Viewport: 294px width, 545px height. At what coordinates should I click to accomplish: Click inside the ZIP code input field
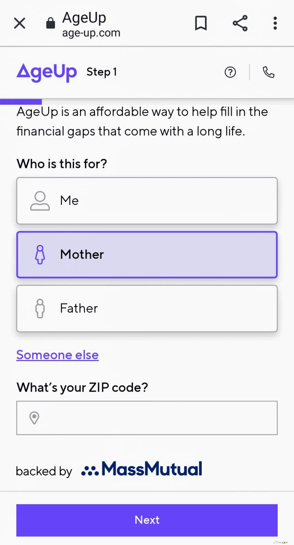coord(147,418)
